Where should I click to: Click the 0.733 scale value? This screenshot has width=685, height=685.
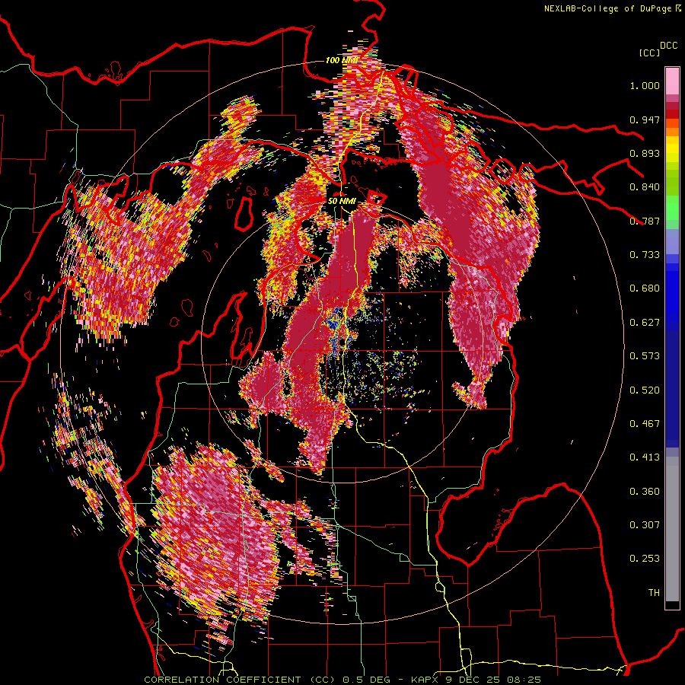645,255
